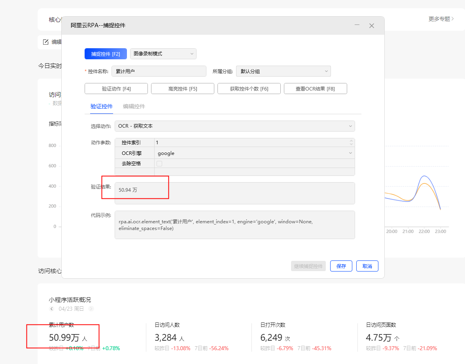
Task: Click the 小程序活跃概况 heading
Action: [70, 300]
